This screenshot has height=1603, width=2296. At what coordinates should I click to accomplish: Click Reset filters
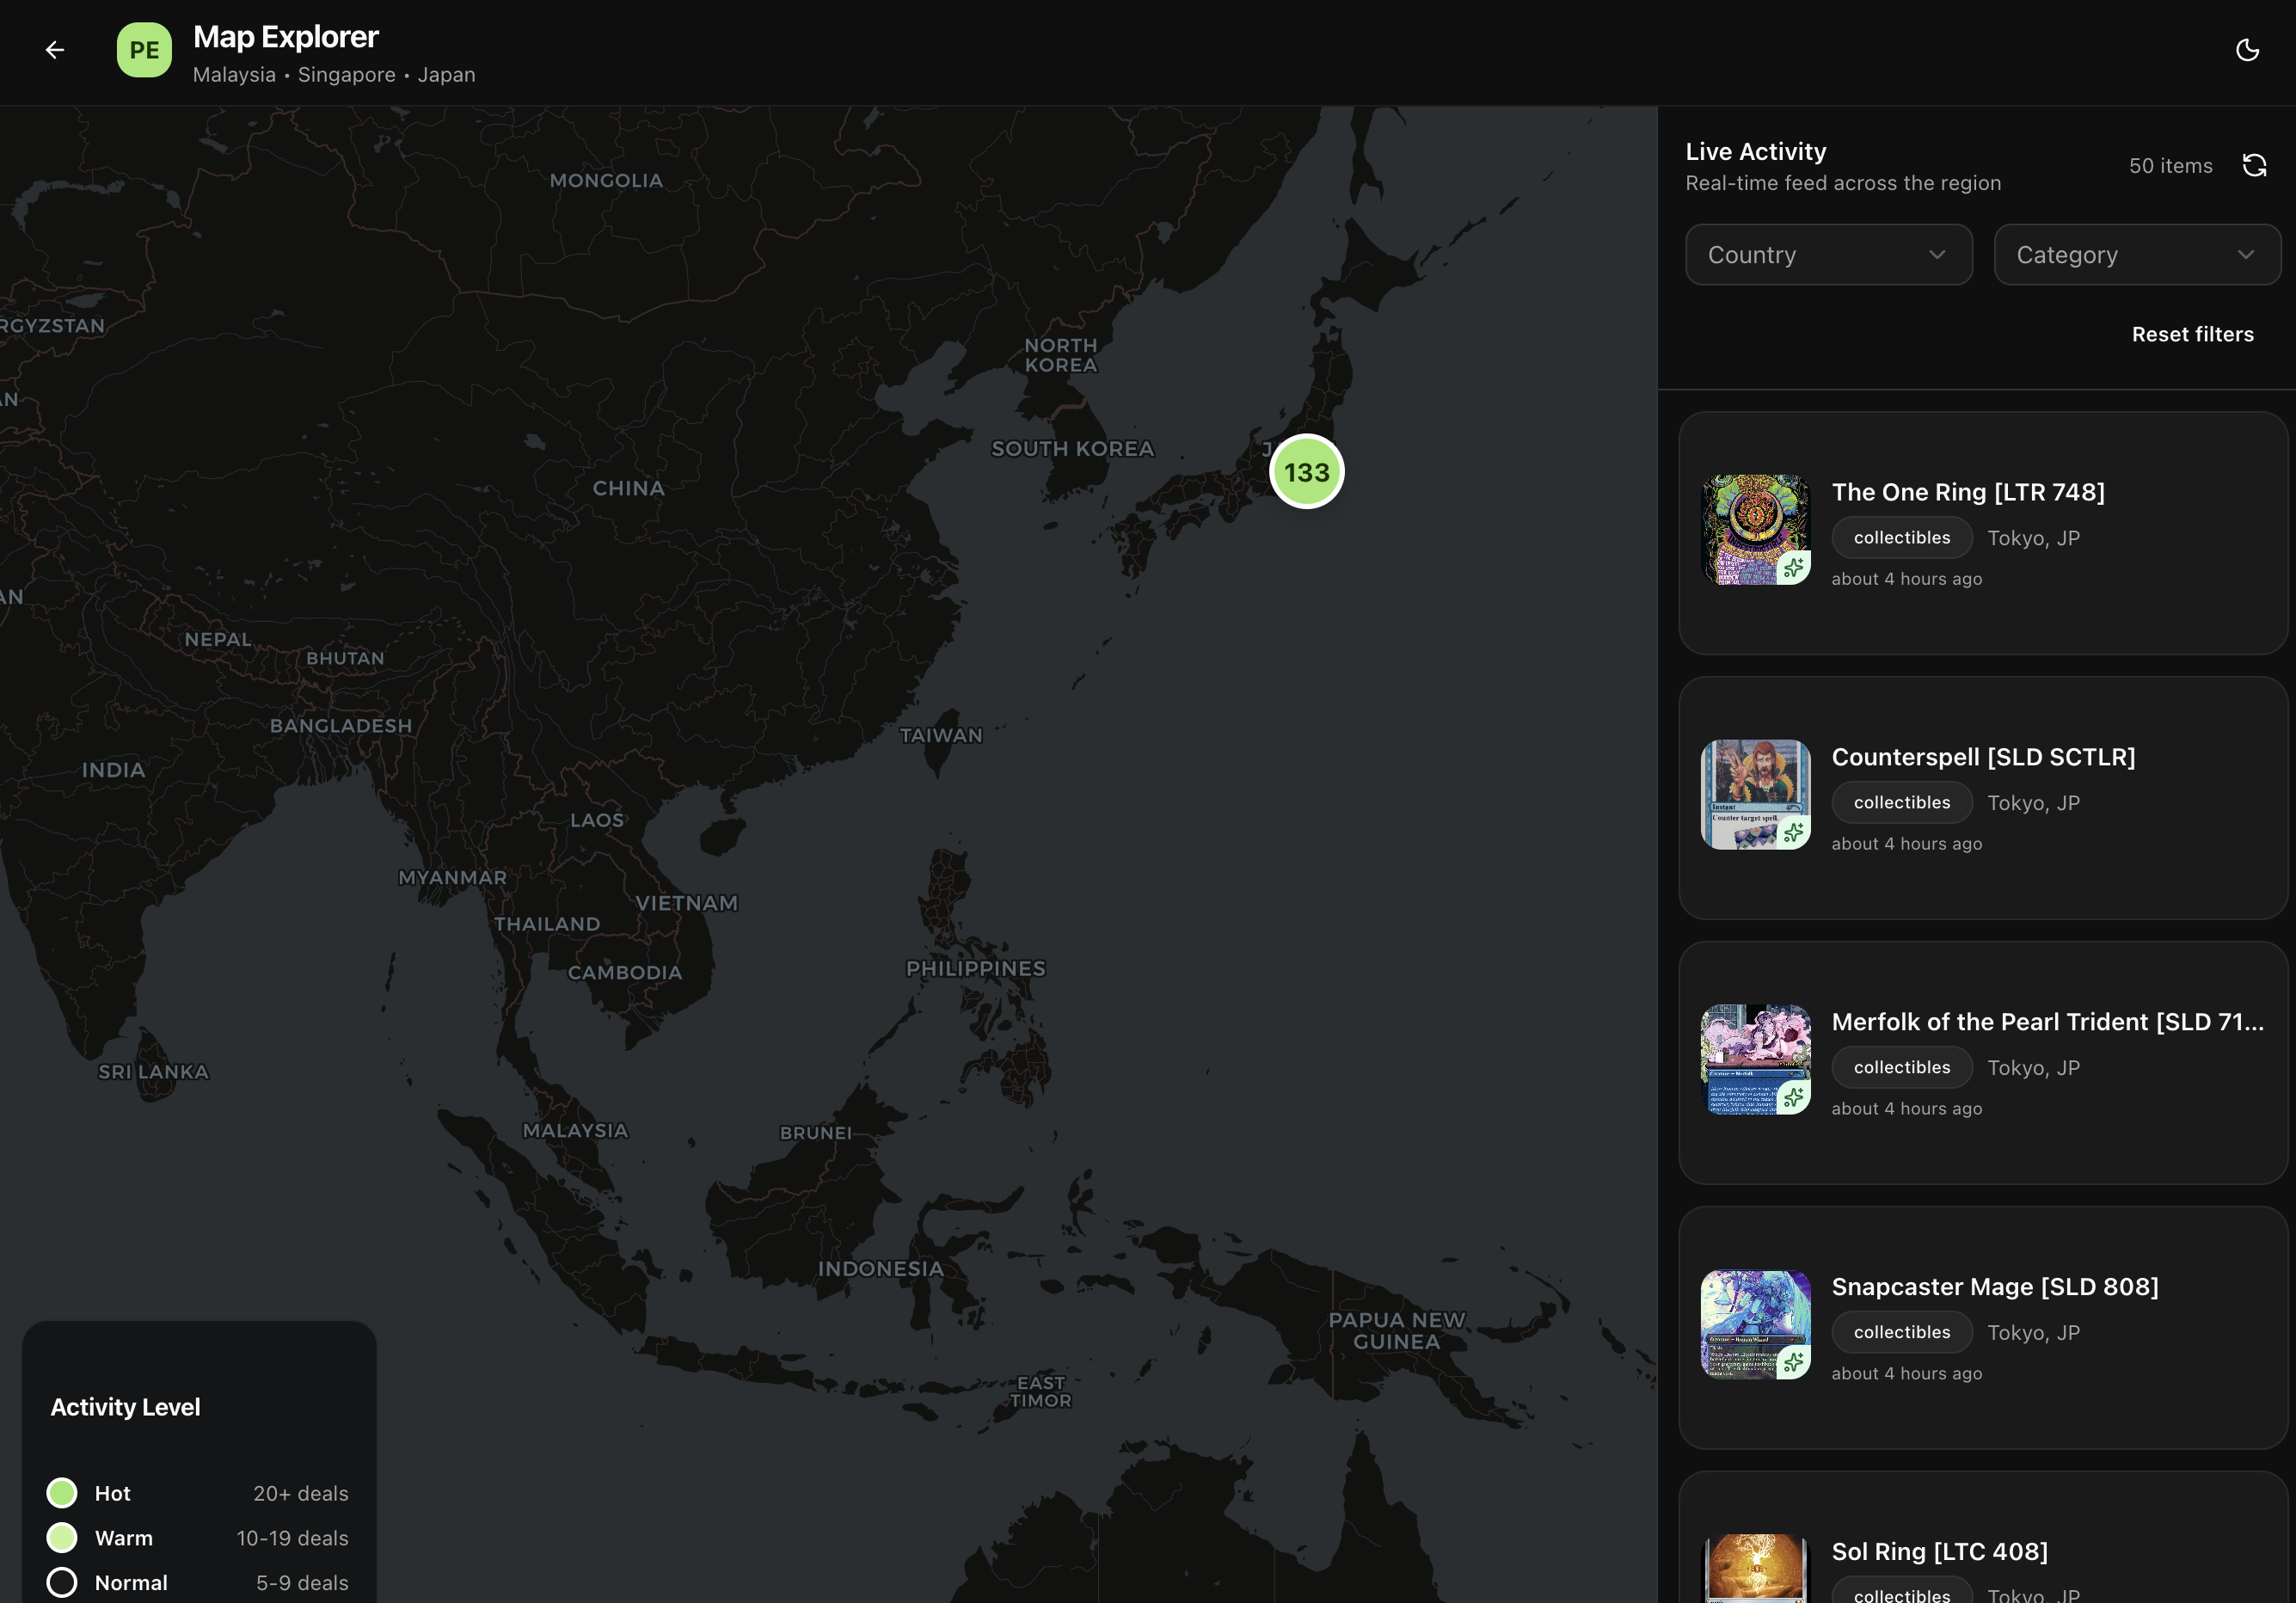pos(2192,334)
